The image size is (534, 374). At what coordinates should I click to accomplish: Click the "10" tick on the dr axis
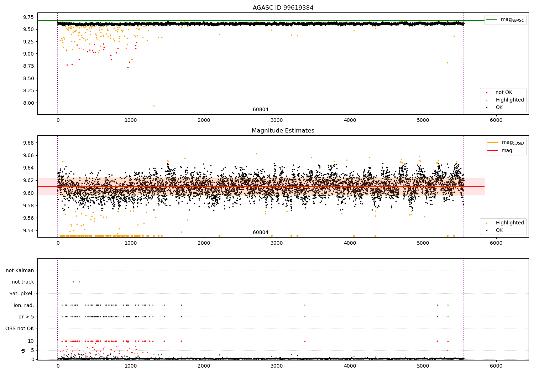coord(31,341)
